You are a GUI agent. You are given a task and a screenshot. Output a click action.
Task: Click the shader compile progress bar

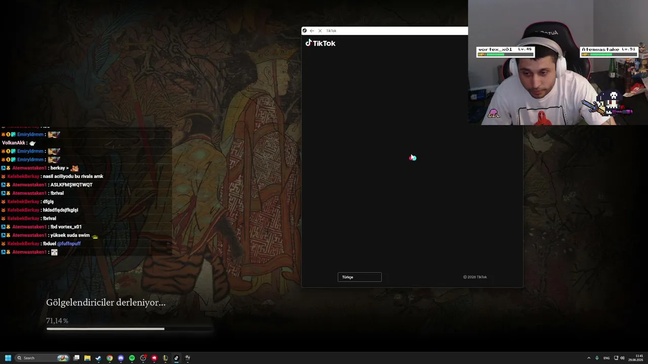click(x=129, y=329)
